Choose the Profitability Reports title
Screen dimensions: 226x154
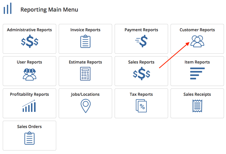[x=29, y=94]
